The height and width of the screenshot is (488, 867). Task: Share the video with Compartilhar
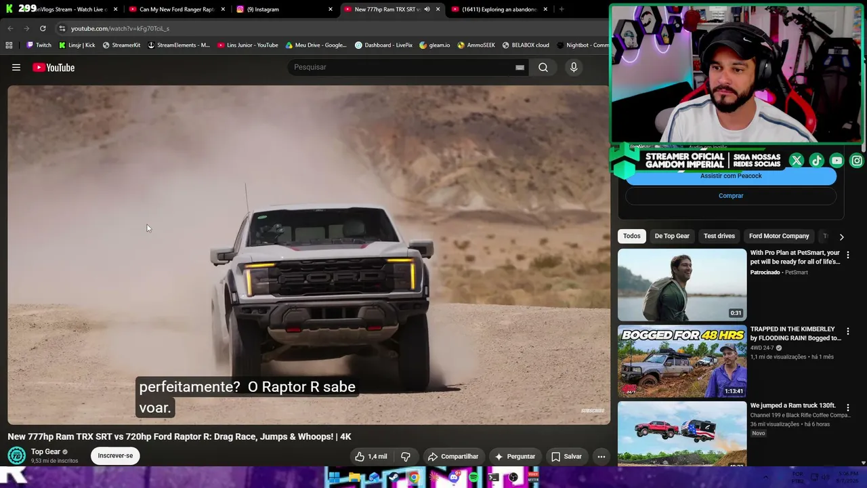pyautogui.click(x=454, y=456)
